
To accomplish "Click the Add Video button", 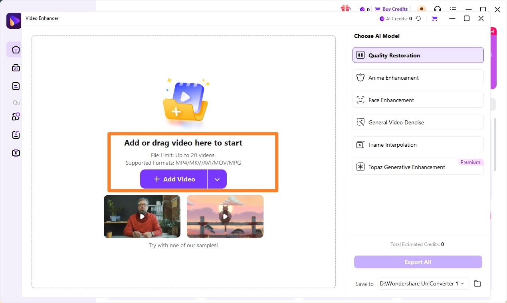I will [173, 179].
